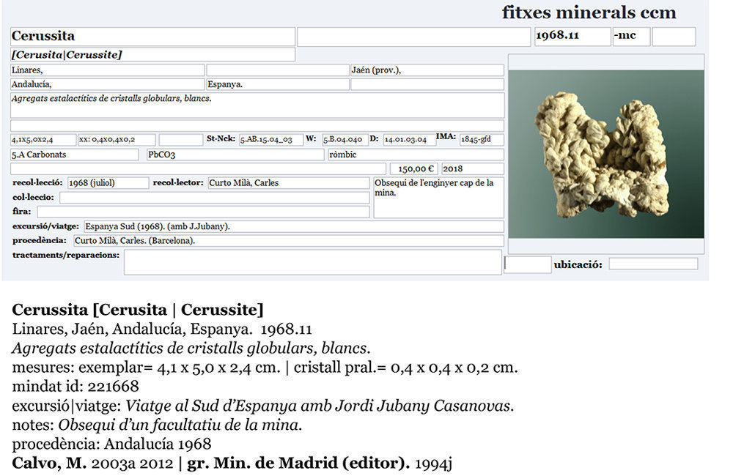Click the specimen size field '4,1x5,0x2,4'

43,140
